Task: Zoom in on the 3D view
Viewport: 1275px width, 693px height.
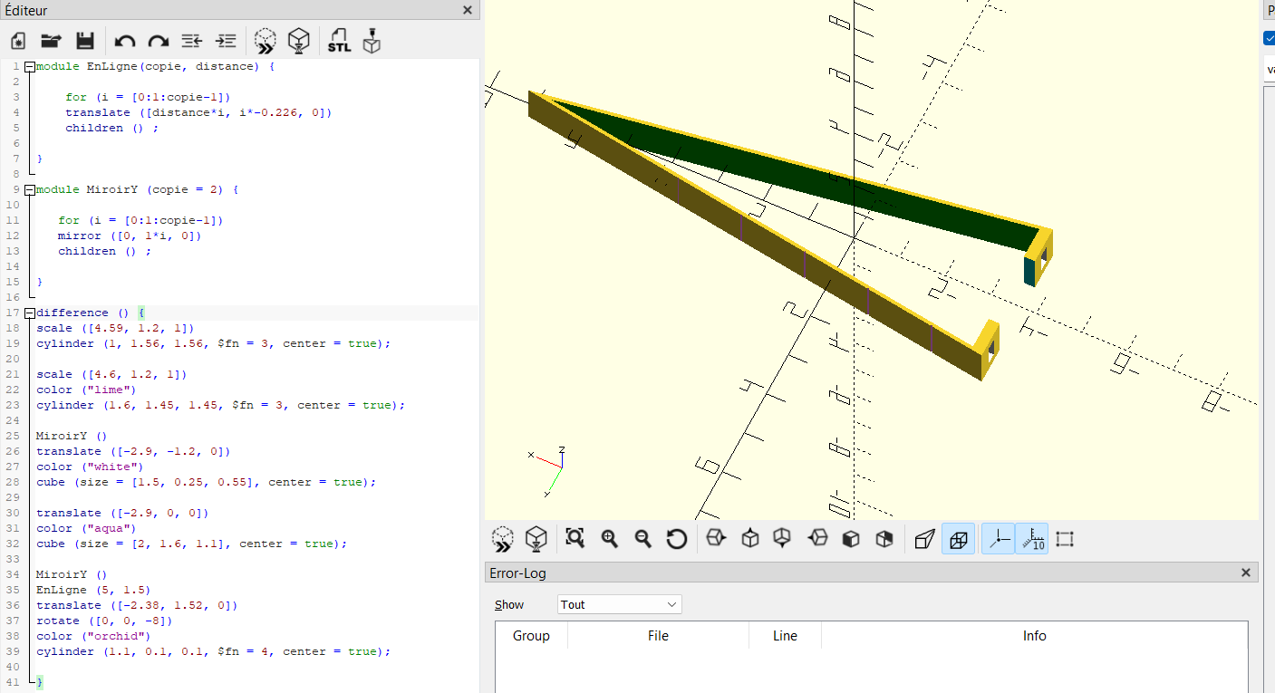Action: 609,539
